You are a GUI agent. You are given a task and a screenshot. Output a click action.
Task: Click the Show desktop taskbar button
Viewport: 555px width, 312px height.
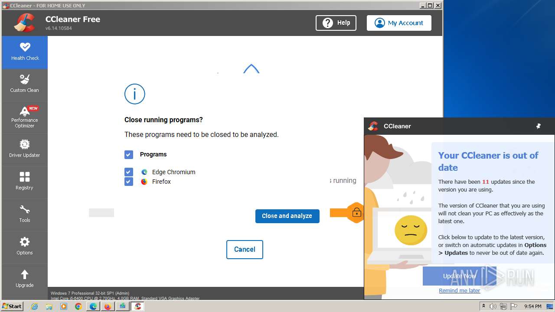coord(550,306)
